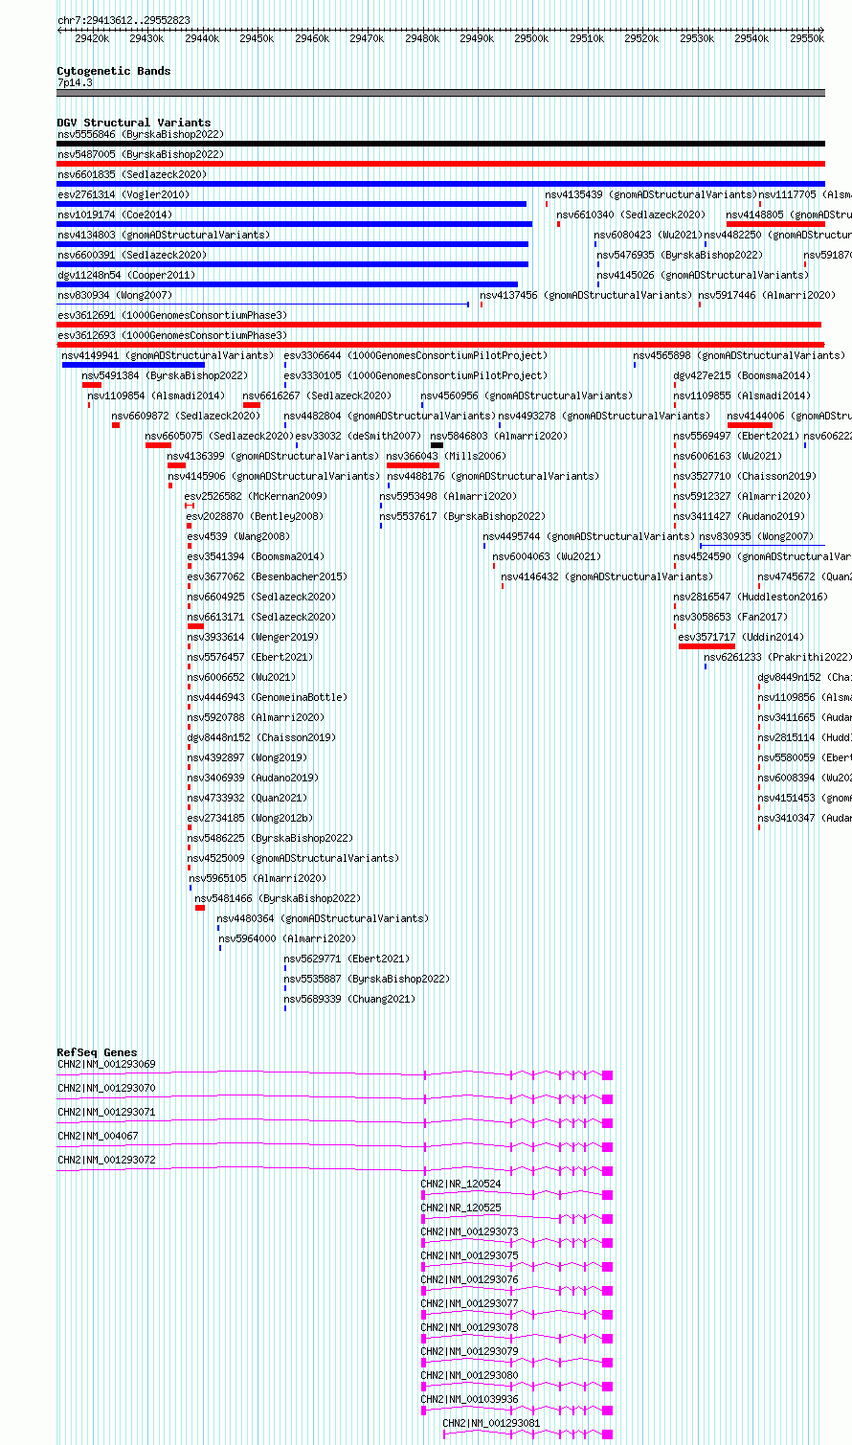Select esv3541394 (Boomsma2014) entry

coord(256,556)
